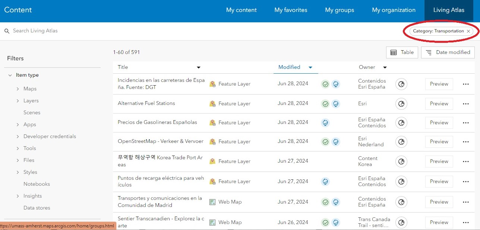This screenshot has width=480, height=230.
Task: Open Precios de Gasolineras Españolas item
Action: point(157,122)
